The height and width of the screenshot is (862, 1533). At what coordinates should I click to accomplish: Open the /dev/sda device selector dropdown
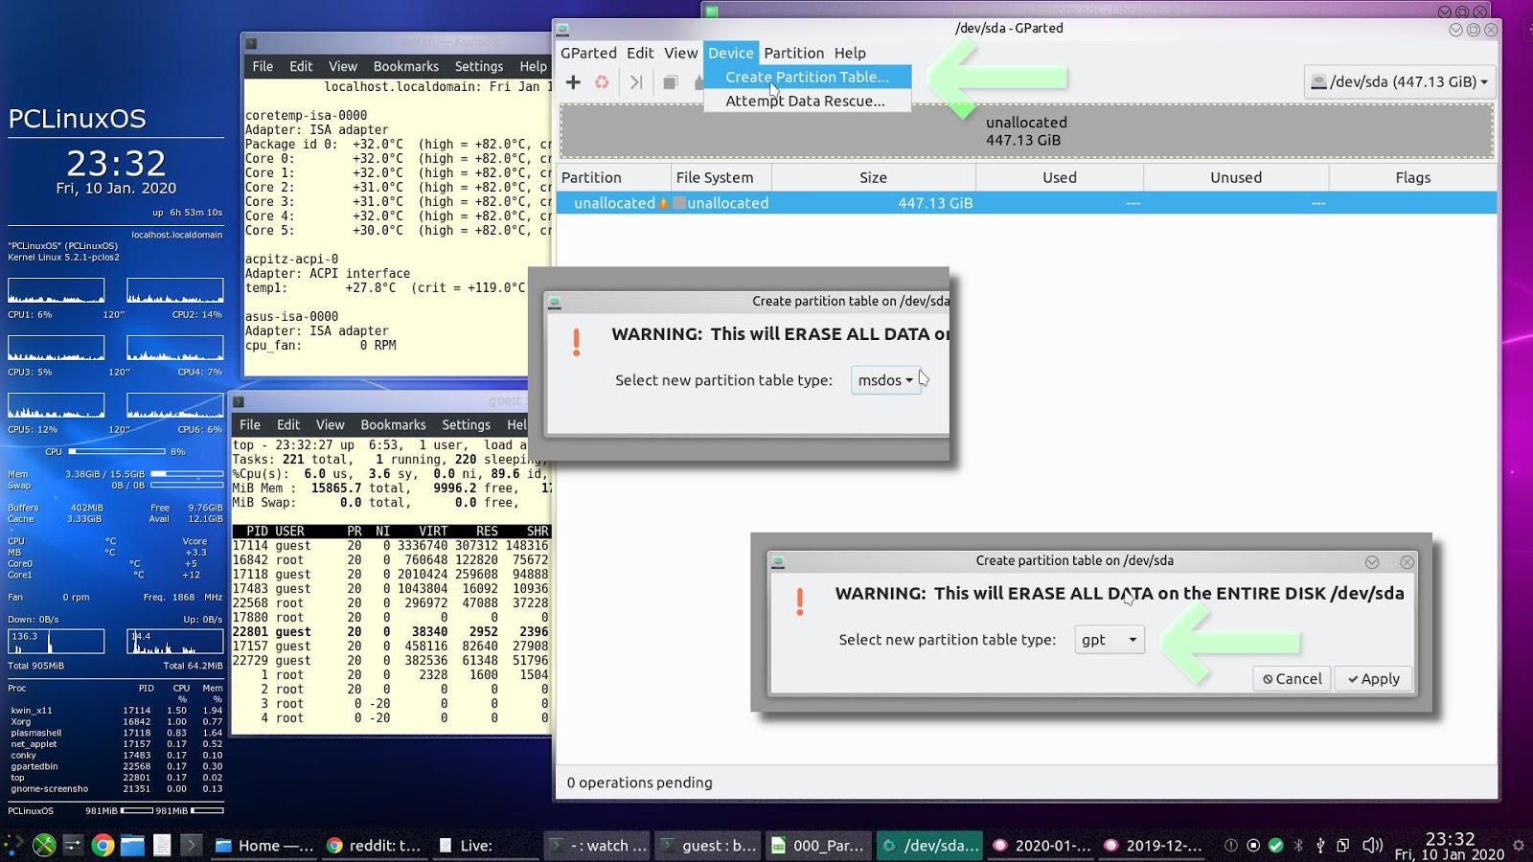click(x=1399, y=81)
